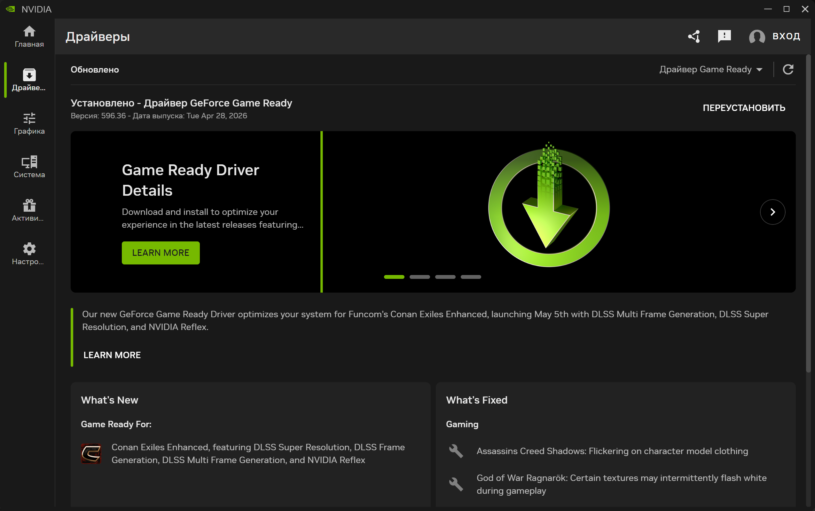Open LEARN MORE link below description
Screen dimensions: 815x511
112,355
